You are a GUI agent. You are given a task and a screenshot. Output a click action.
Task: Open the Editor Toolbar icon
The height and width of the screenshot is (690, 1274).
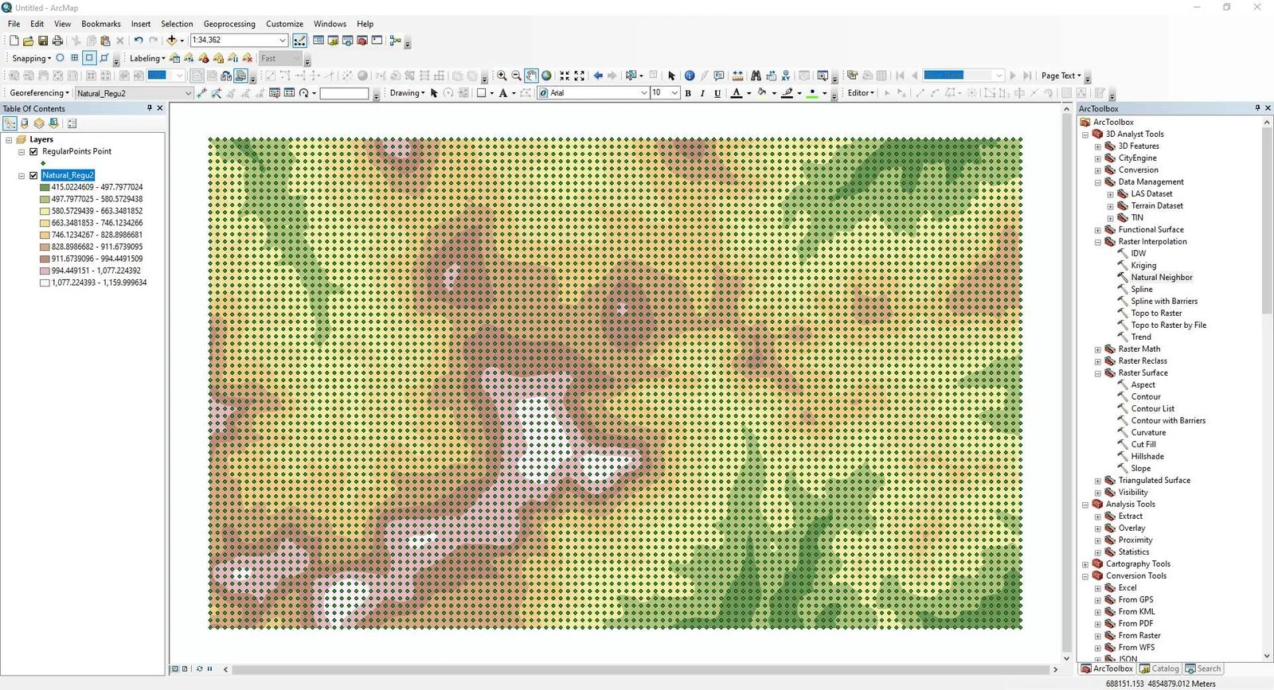pos(299,41)
